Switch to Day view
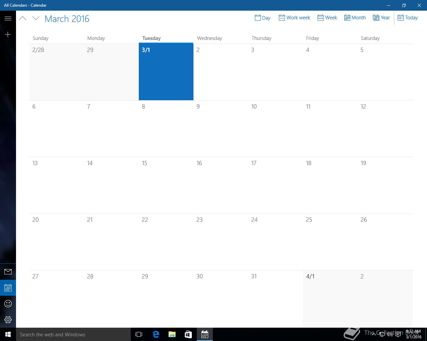Image resolution: width=427 pixels, height=341 pixels. tap(263, 18)
